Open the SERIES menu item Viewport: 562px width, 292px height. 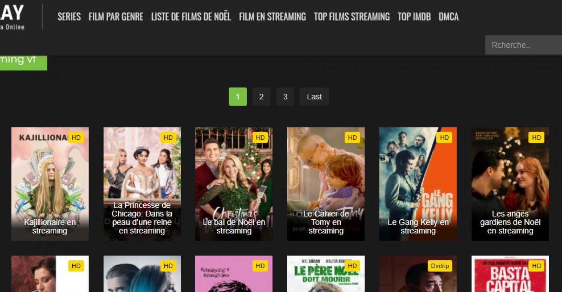[x=69, y=16]
